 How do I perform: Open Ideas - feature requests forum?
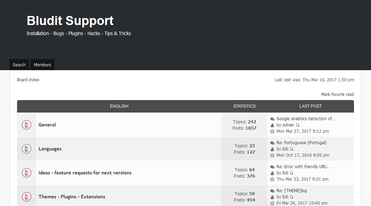pyautogui.click(x=85, y=173)
